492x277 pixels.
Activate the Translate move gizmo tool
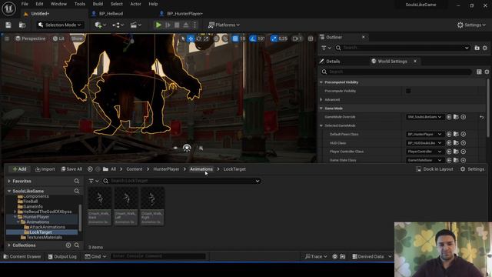[191, 38]
